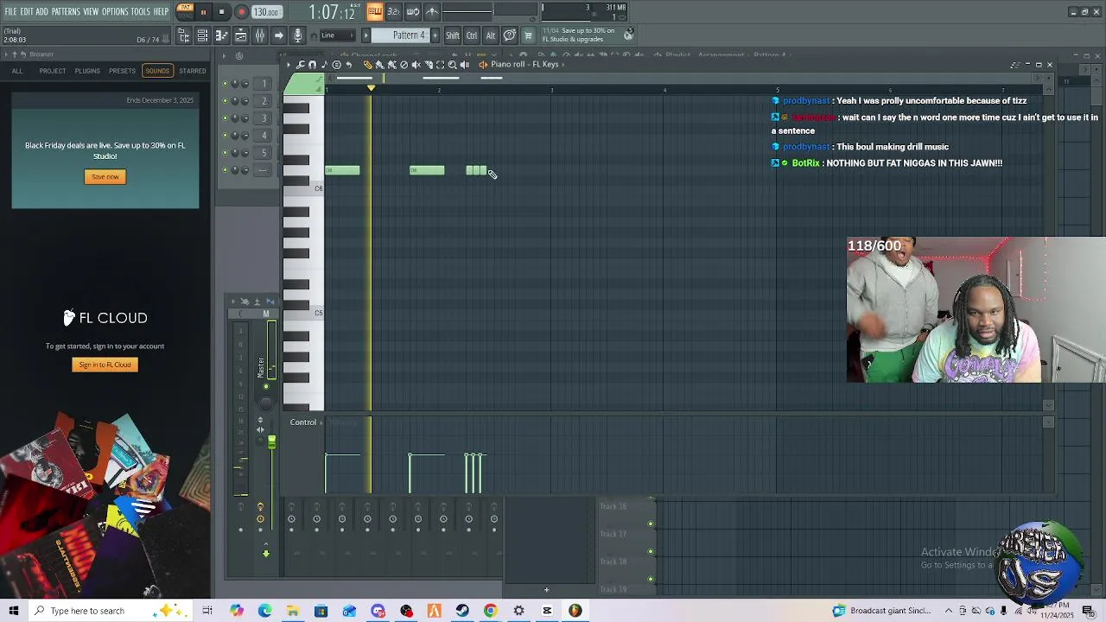Click the Alt modifier button
The image size is (1106, 622).
pyautogui.click(x=491, y=35)
